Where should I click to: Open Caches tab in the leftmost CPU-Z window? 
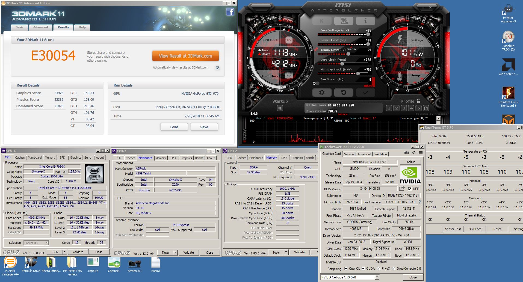pos(20,158)
